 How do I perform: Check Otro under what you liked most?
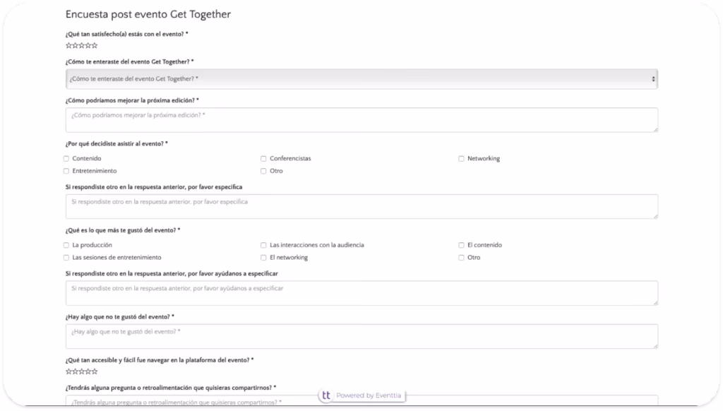tap(461, 258)
